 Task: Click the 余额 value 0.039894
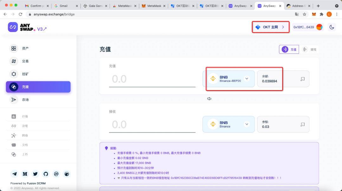coord(269,81)
